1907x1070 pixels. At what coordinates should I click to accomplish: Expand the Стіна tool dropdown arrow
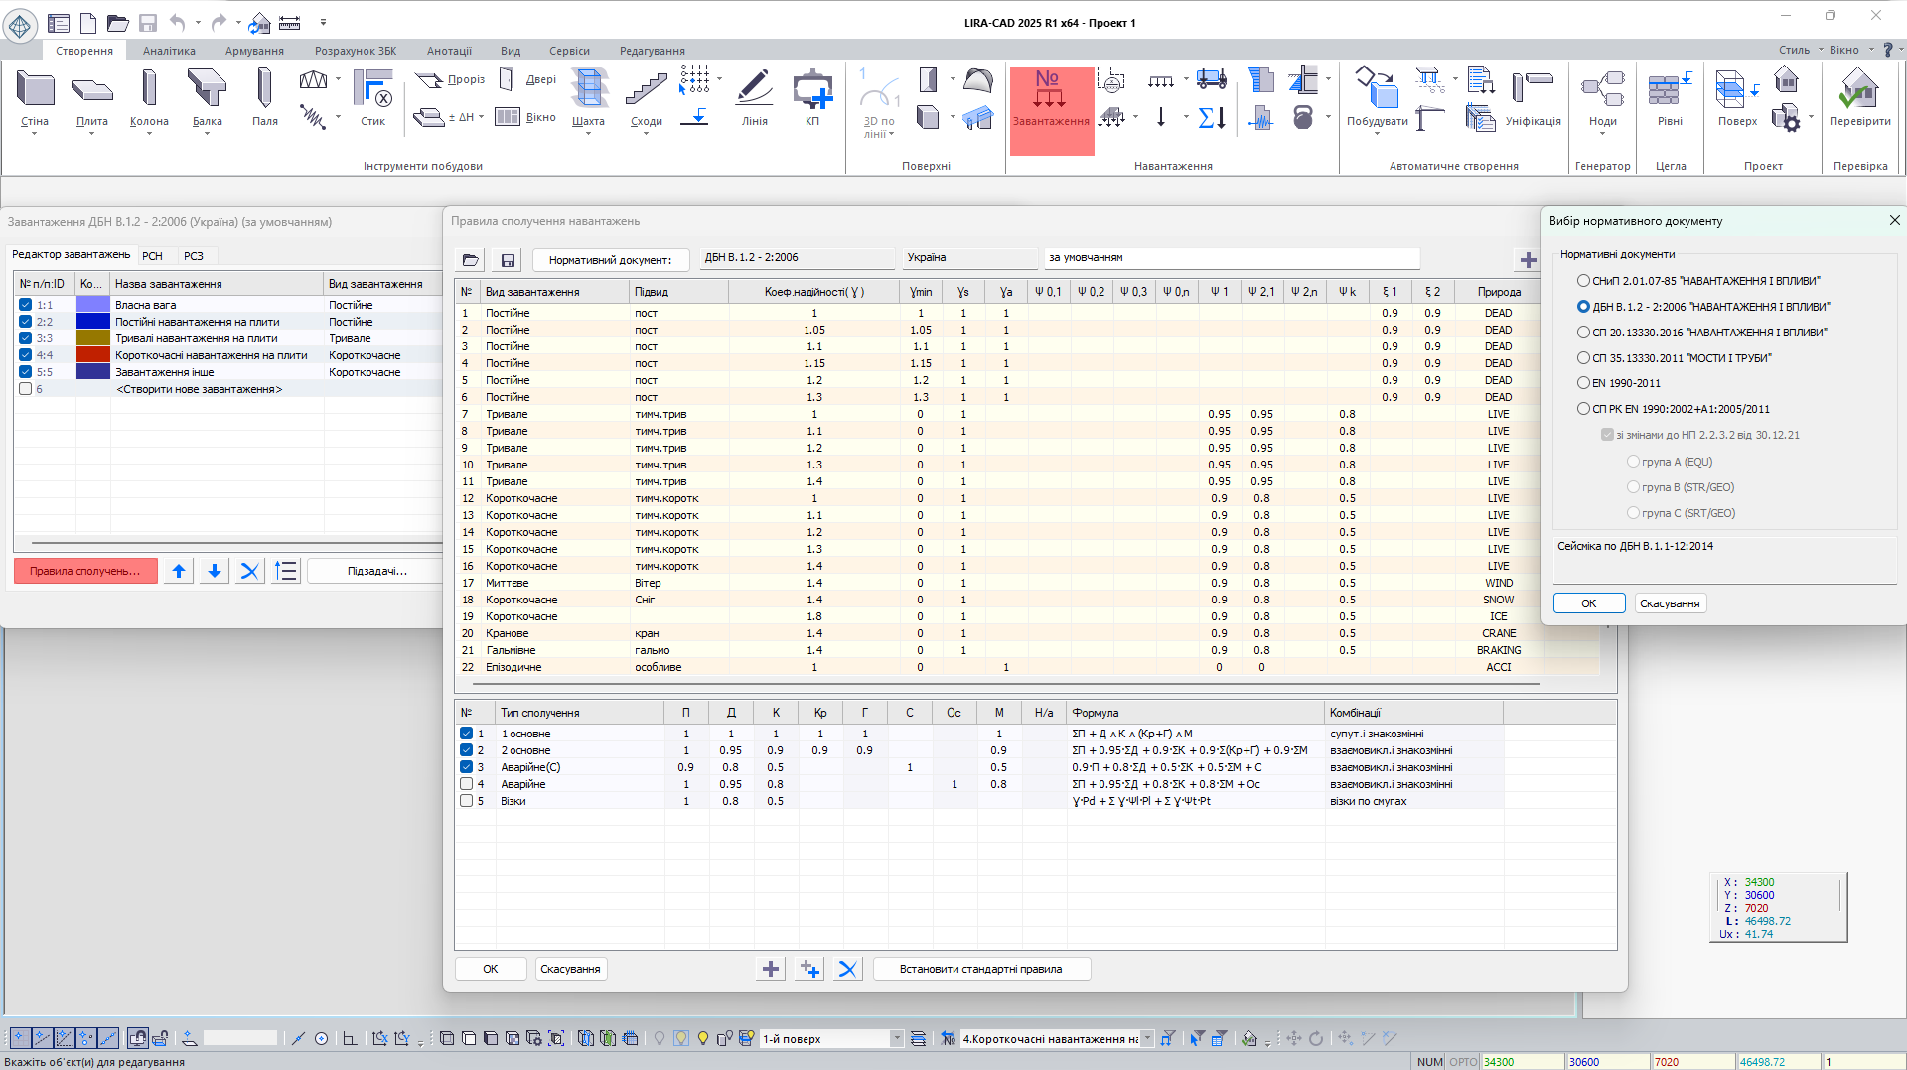click(35, 134)
